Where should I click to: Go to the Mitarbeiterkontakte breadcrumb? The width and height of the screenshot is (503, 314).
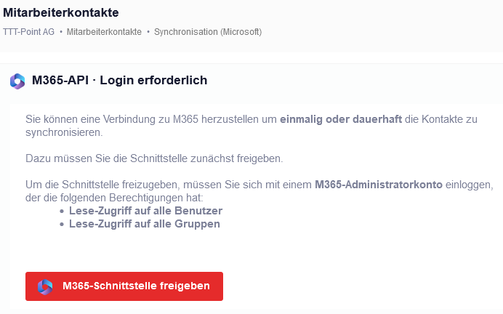104,32
